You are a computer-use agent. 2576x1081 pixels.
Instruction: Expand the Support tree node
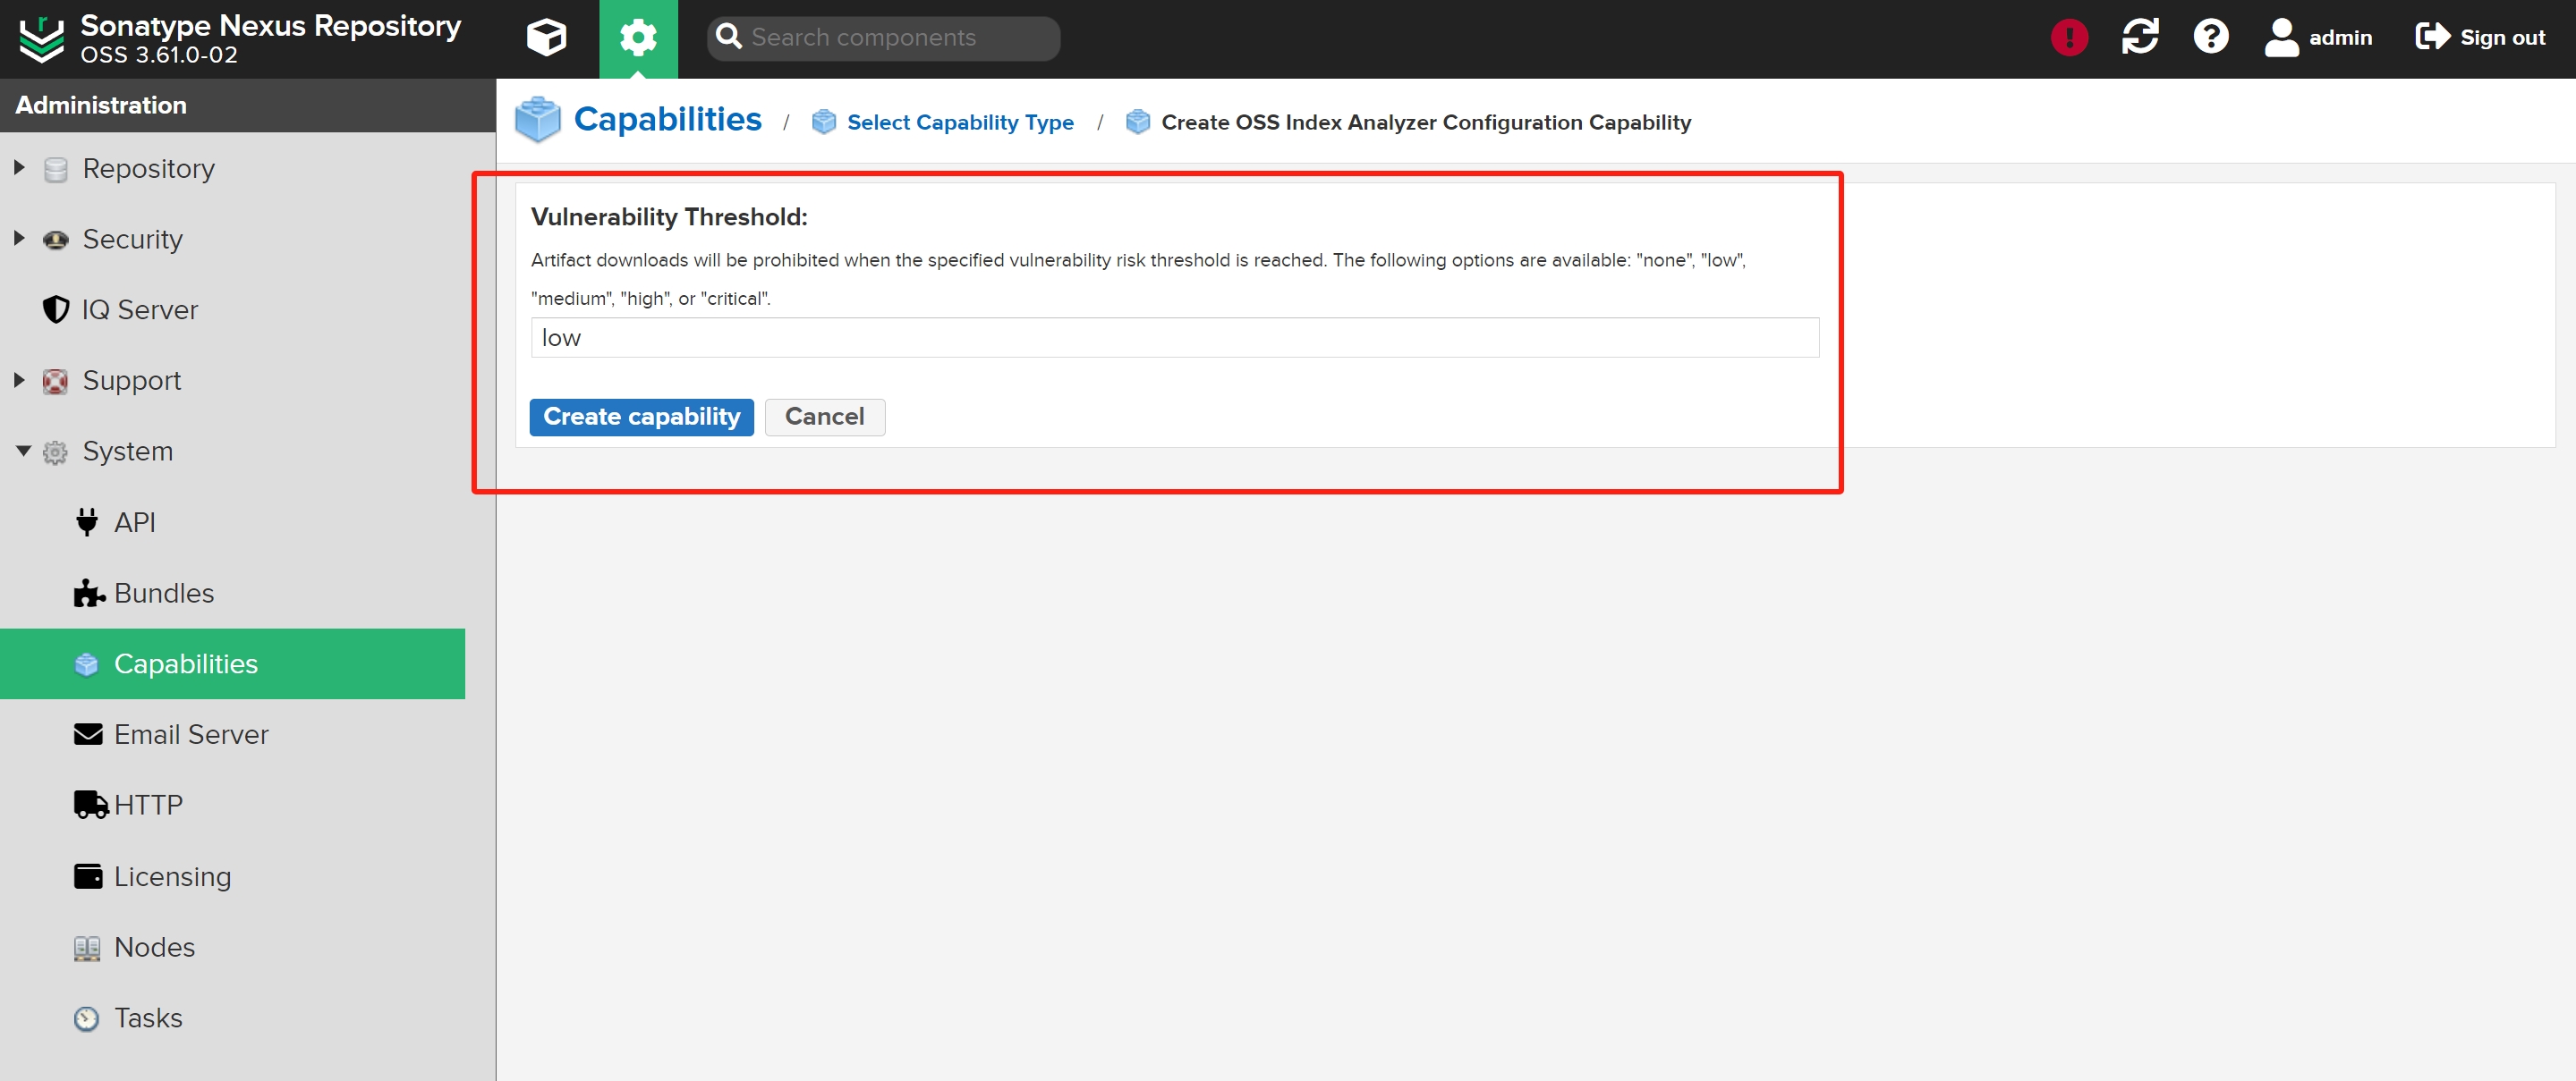click(19, 380)
